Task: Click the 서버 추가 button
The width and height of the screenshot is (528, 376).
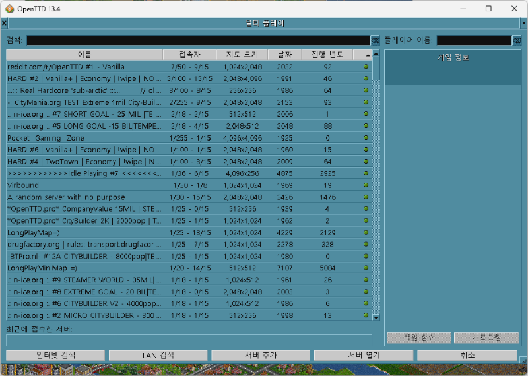Action: (261, 356)
